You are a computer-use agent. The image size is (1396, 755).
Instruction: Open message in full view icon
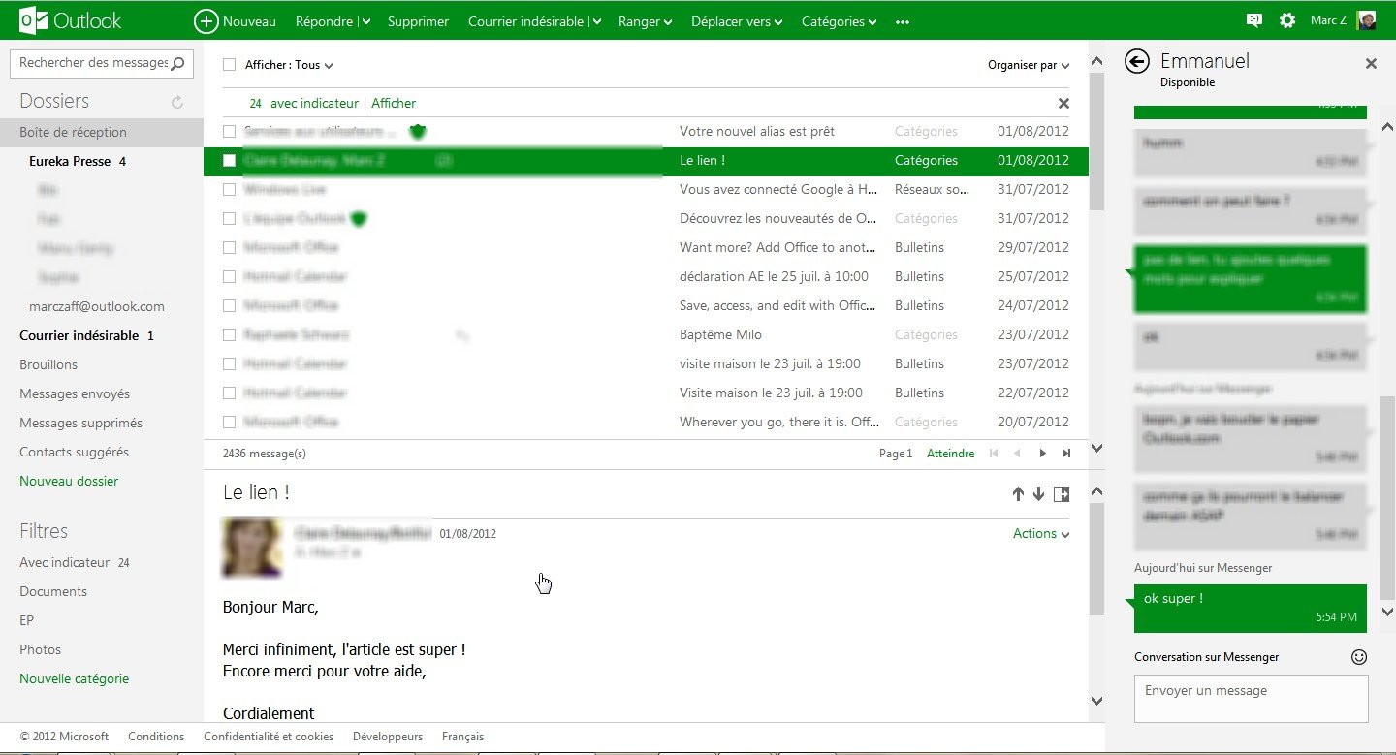[1062, 494]
